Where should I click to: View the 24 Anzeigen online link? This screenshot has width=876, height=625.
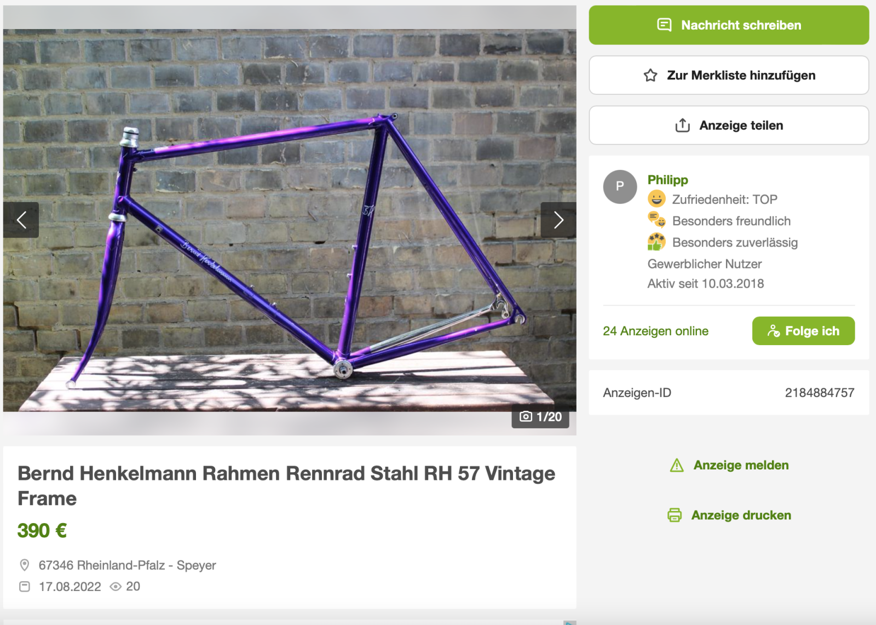pos(655,331)
